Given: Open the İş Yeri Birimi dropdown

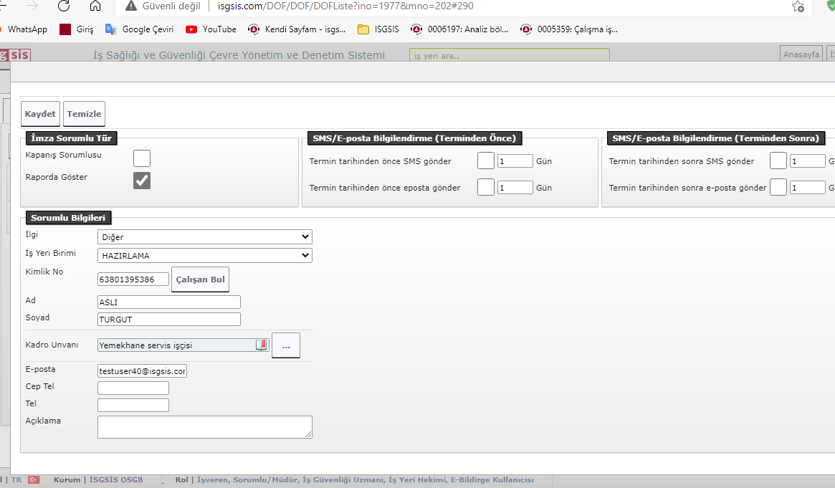Looking at the screenshot, I should [x=204, y=256].
